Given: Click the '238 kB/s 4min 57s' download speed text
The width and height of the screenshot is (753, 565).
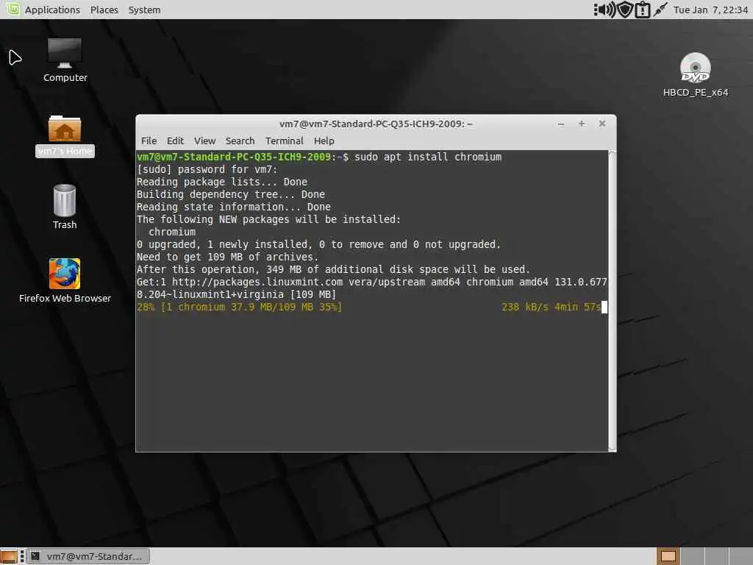Looking at the screenshot, I should tap(552, 307).
